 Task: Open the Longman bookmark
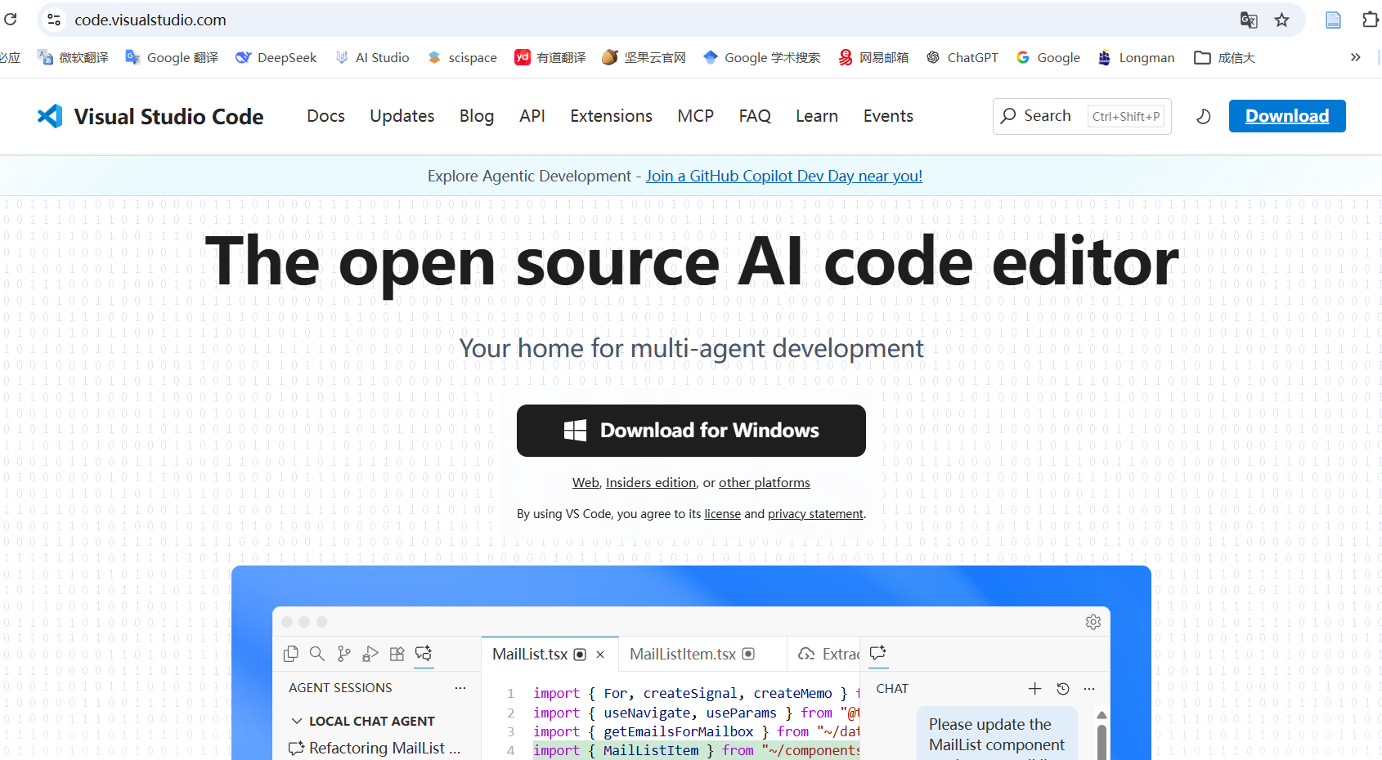point(1136,57)
